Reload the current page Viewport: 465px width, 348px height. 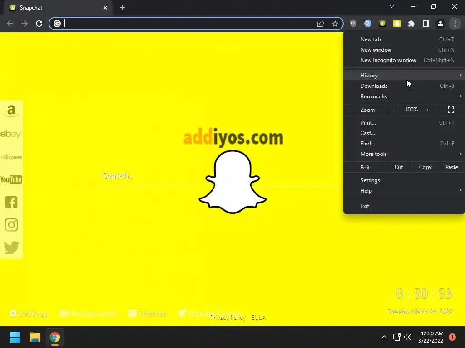[39, 24]
